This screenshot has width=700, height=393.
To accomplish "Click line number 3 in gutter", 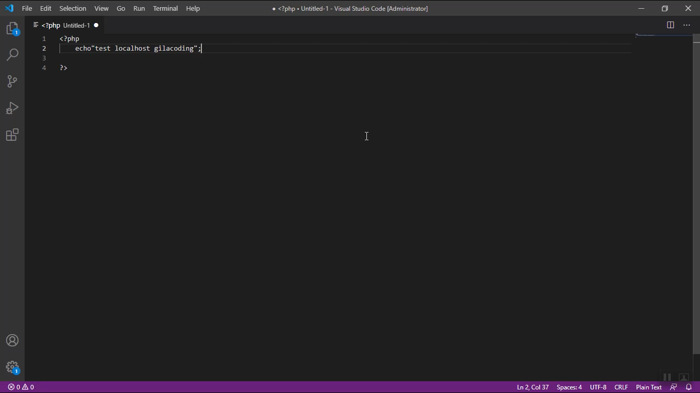I will click(44, 58).
